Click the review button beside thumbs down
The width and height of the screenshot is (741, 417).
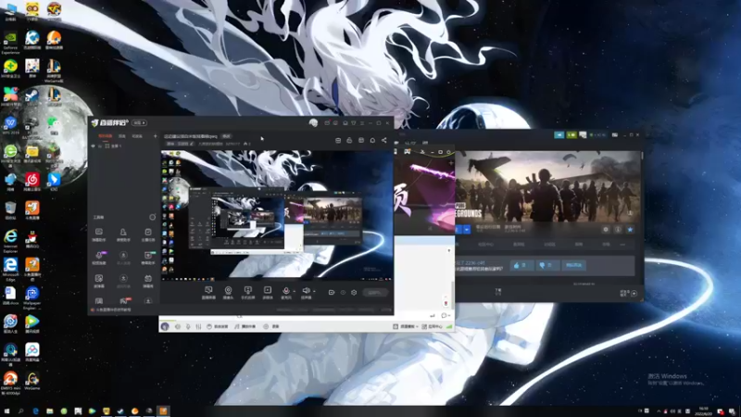[574, 265]
